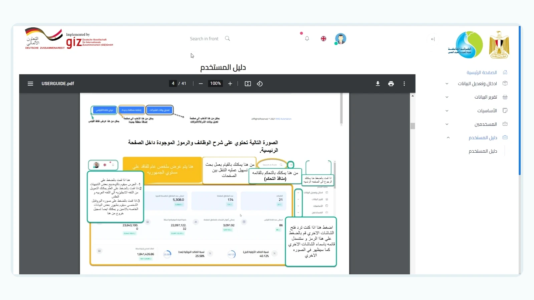This screenshot has width=534, height=300.
Task: Expand chevron next to الأساسيات
Action: pos(447,111)
